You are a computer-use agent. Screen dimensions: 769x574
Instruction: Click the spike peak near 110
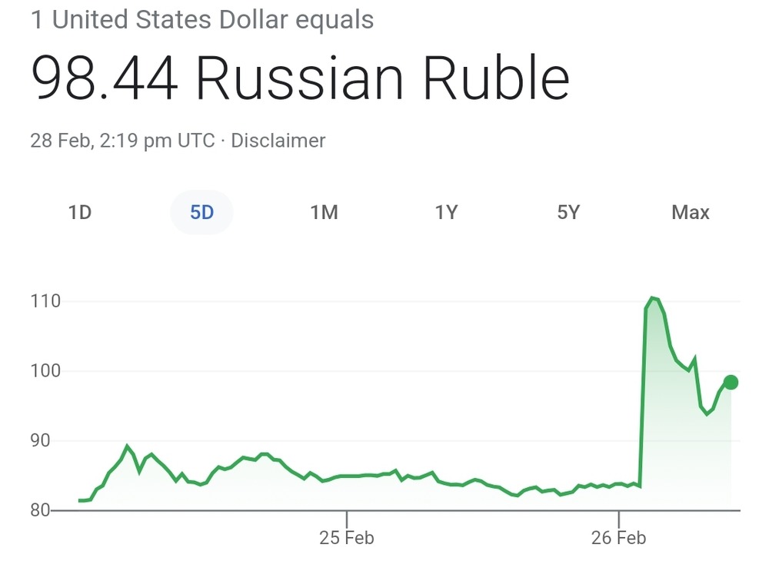tap(652, 298)
